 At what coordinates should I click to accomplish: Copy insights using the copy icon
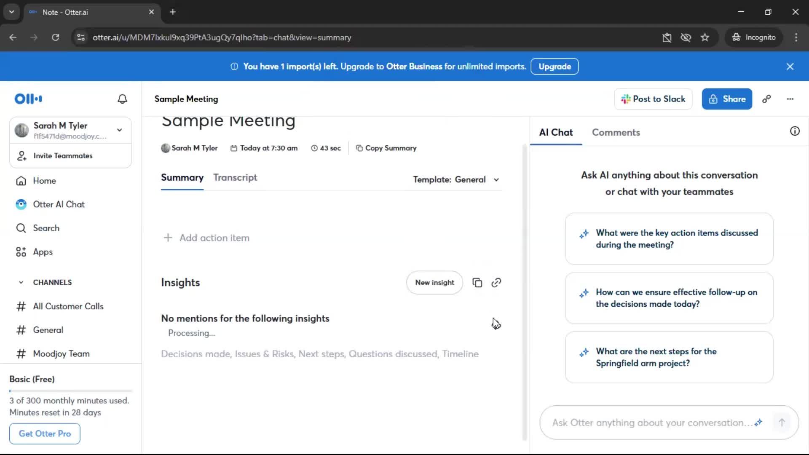pos(477,283)
